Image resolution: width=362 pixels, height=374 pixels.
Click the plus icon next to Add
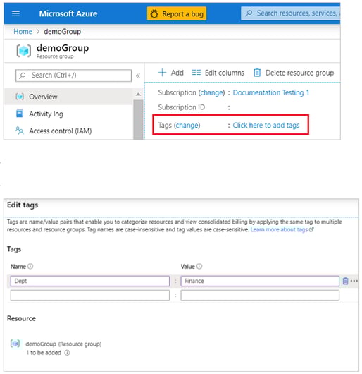(162, 72)
